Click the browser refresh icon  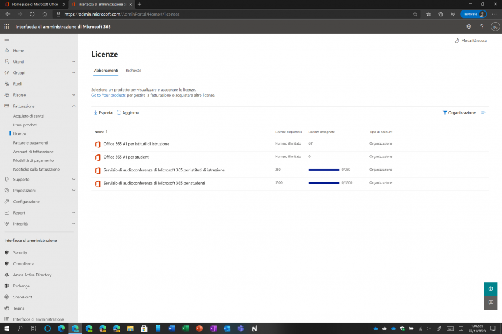click(x=32, y=14)
